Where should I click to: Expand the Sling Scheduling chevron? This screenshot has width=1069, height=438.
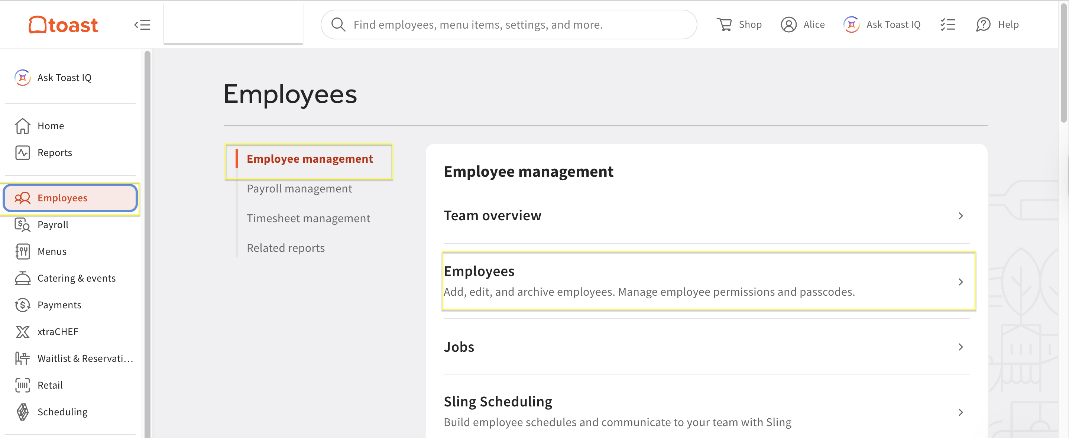tap(960, 412)
